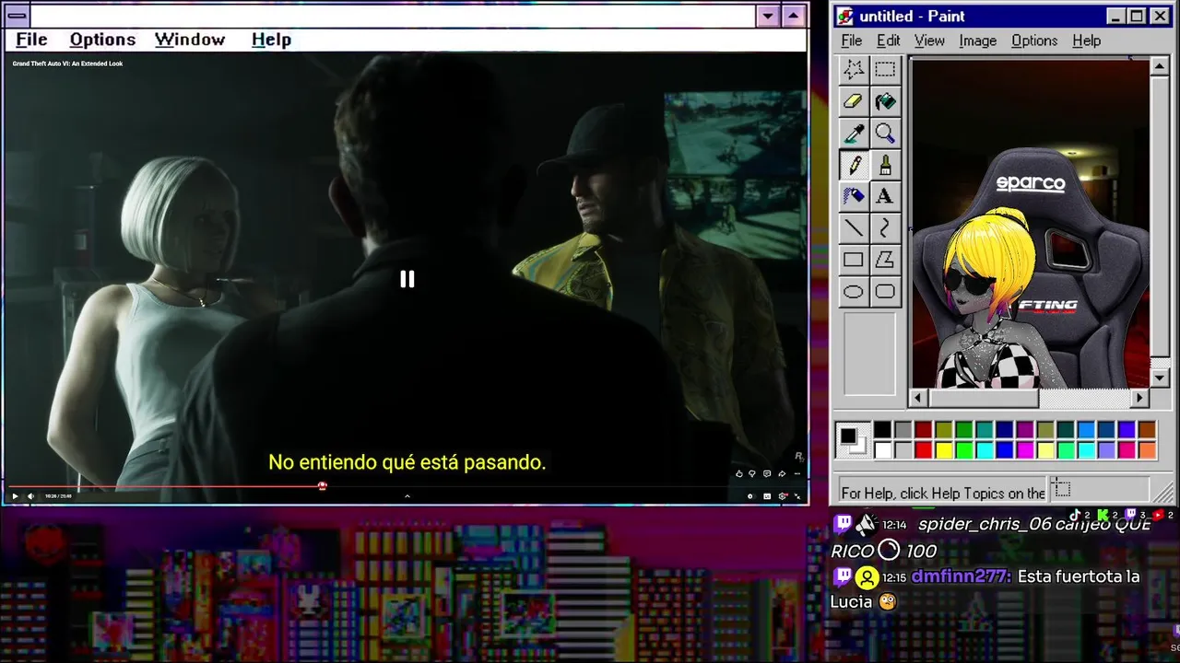Pick the magenta palette color

pos(1025,450)
